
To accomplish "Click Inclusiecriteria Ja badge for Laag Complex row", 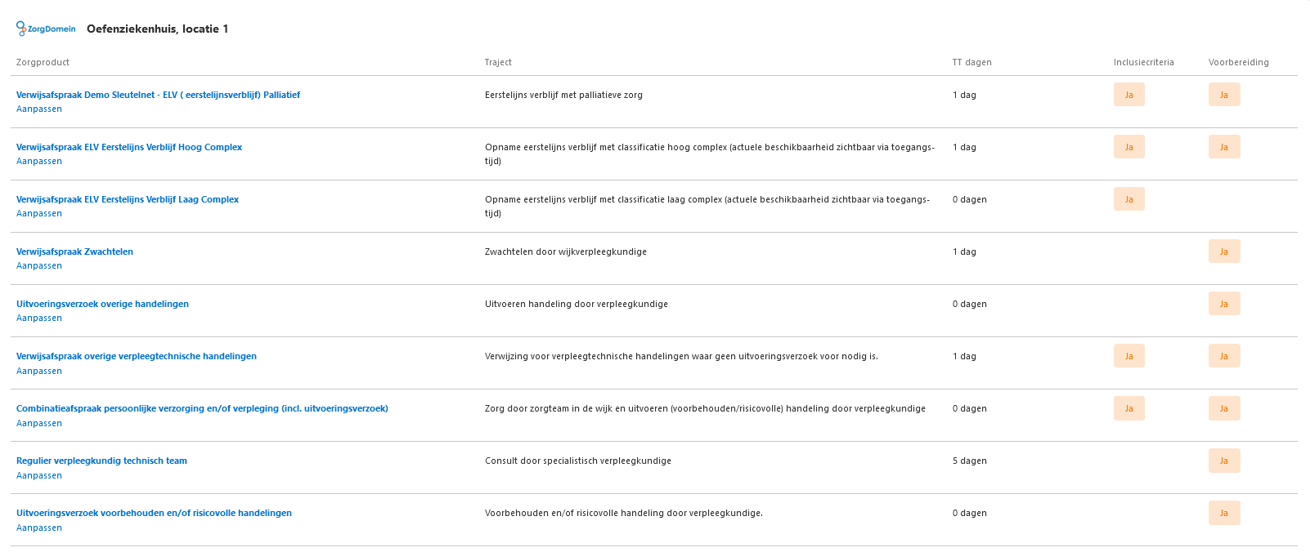I will tap(1128, 199).
